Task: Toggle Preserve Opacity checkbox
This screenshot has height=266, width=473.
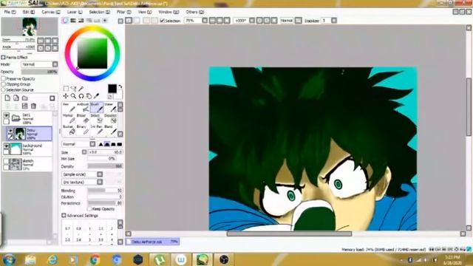Action: [3, 78]
